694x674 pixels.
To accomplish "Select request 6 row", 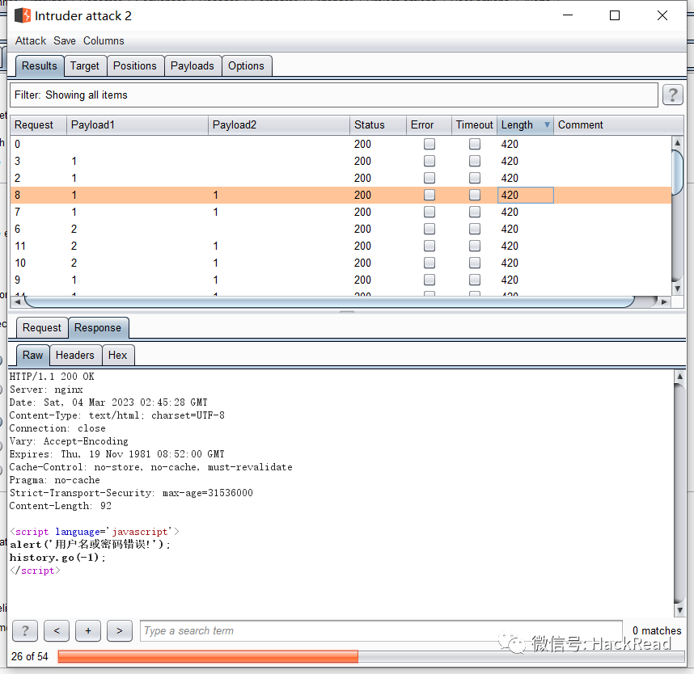I will pos(341,229).
